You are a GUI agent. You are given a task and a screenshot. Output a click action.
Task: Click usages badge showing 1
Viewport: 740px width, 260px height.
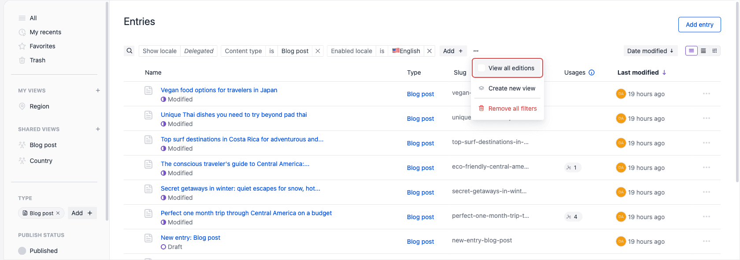click(573, 167)
